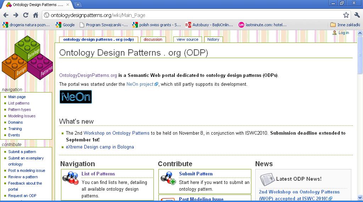Open 'List patterns' in the sidebar
This screenshot has height=202, width=363.
[x=19, y=103]
